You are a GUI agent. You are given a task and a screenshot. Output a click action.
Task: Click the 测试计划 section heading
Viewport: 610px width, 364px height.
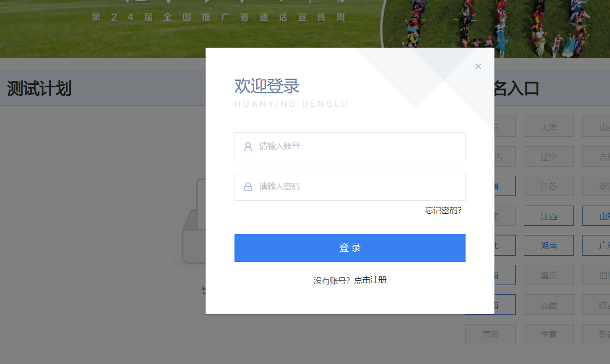click(x=39, y=89)
